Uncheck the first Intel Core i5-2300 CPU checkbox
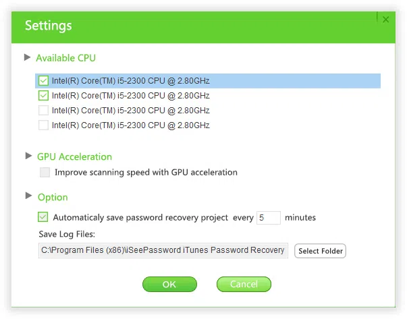This screenshot has width=407, height=319. [44, 81]
